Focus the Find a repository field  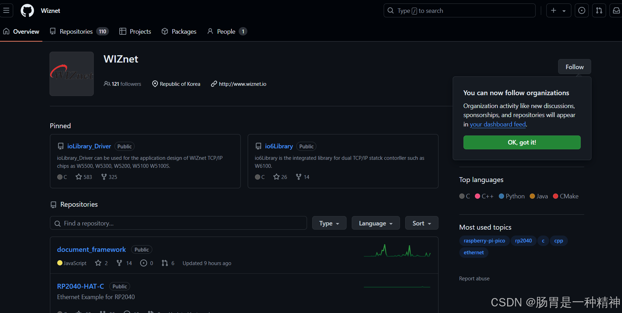178,223
